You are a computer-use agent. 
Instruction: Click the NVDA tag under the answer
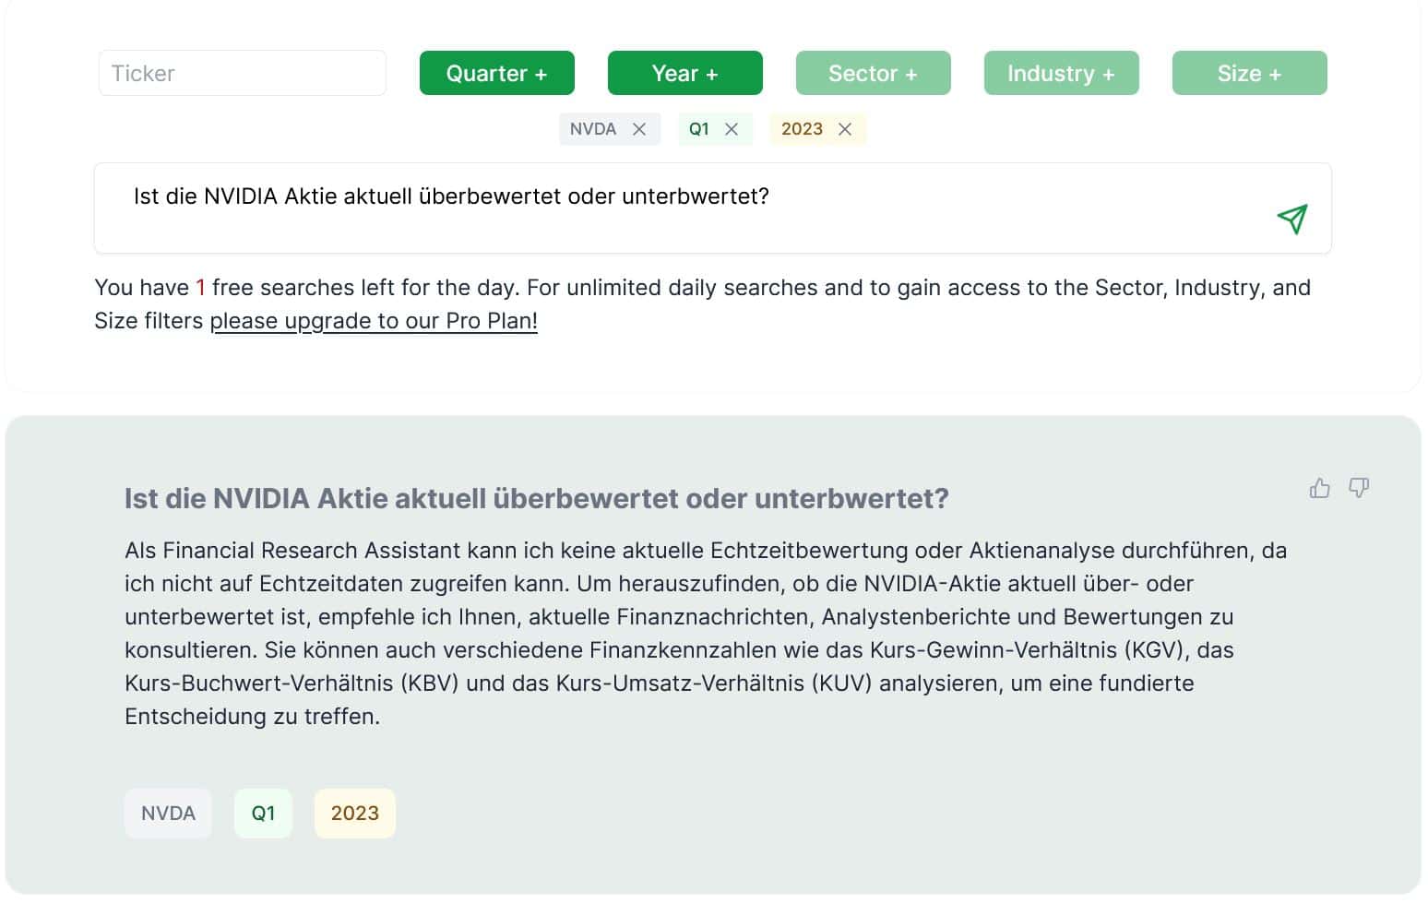tap(168, 814)
